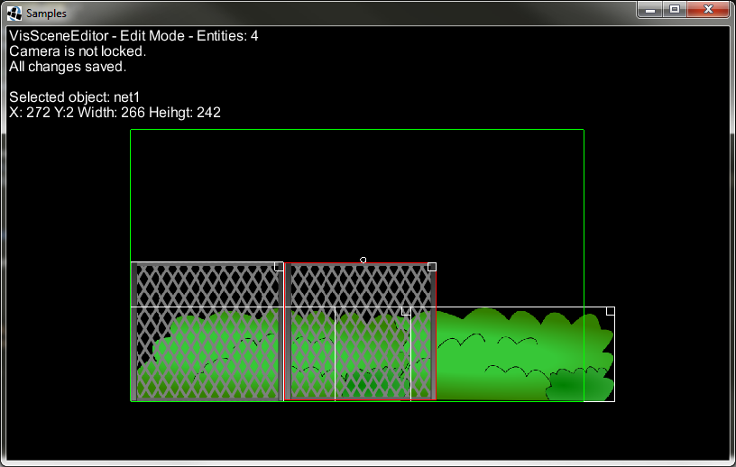Image resolution: width=736 pixels, height=467 pixels.
Task: Select the left net fence sprite
Action: click(207, 288)
